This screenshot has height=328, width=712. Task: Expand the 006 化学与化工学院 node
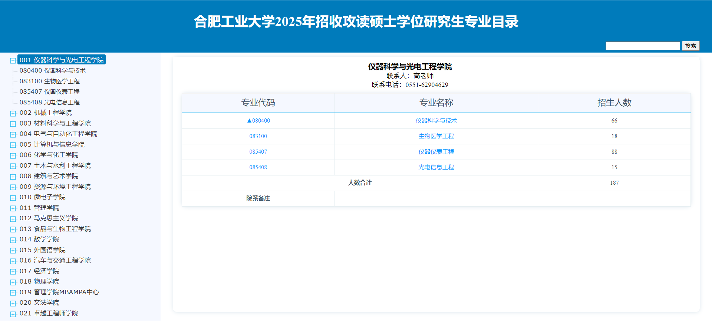click(13, 155)
